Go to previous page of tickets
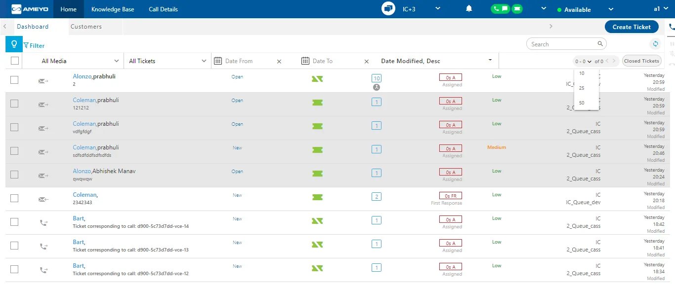 (x=607, y=61)
